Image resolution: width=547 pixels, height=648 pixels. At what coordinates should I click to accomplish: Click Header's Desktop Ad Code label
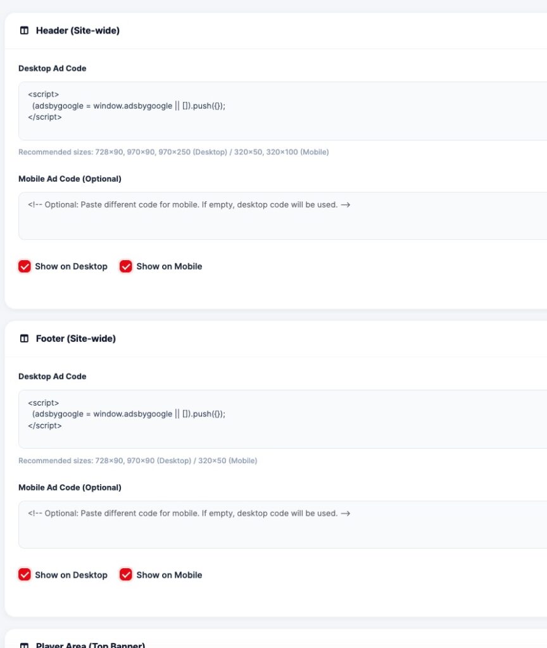coord(53,68)
